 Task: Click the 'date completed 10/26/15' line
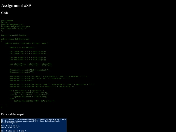click(x=13, y=29)
